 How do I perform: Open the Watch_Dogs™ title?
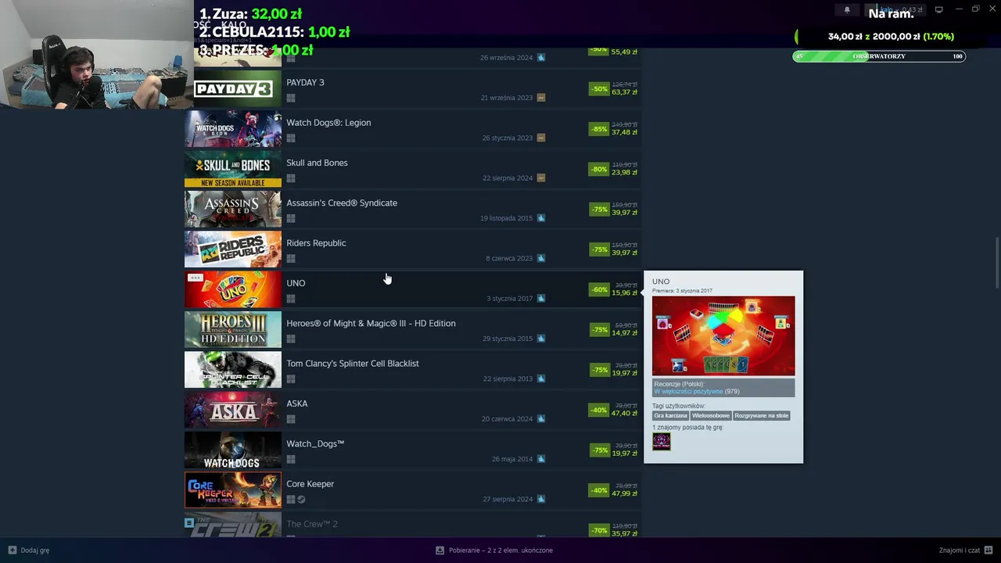(315, 444)
